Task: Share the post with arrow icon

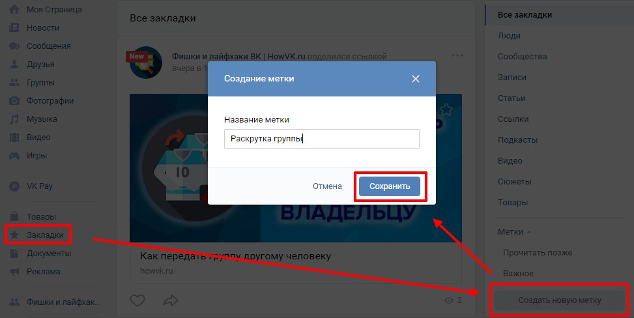Action: (x=171, y=300)
